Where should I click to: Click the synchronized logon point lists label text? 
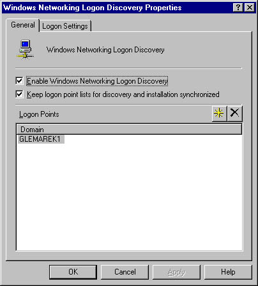click(x=123, y=94)
